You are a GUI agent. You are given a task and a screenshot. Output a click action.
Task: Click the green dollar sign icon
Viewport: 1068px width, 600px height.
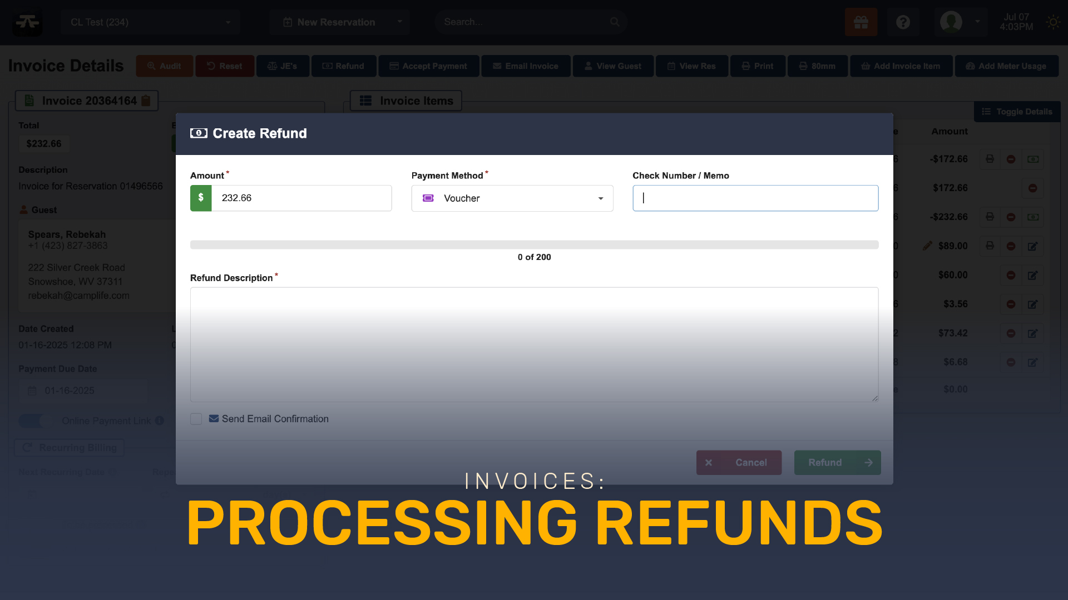tap(201, 198)
